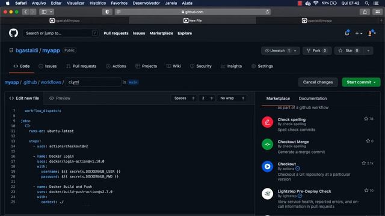Star count icon next to Checkout

click(364, 163)
